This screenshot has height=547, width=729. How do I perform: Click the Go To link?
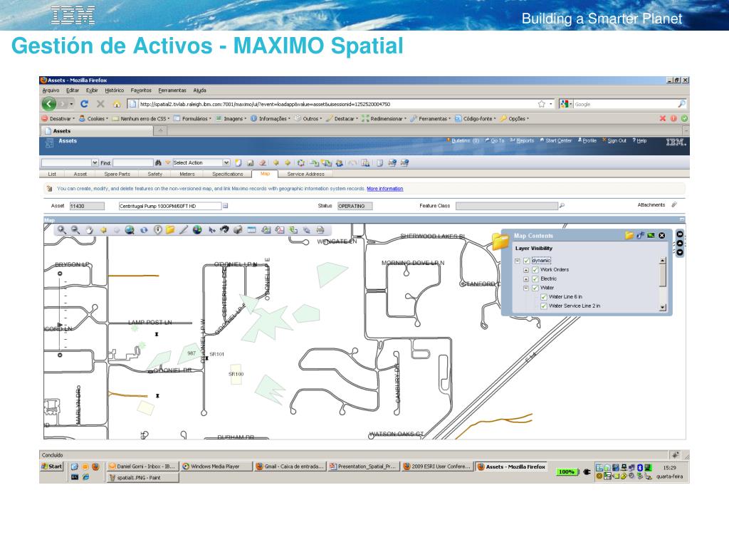click(498, 140)
